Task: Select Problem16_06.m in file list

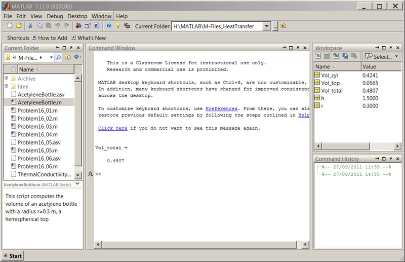Action: point(37,166)
